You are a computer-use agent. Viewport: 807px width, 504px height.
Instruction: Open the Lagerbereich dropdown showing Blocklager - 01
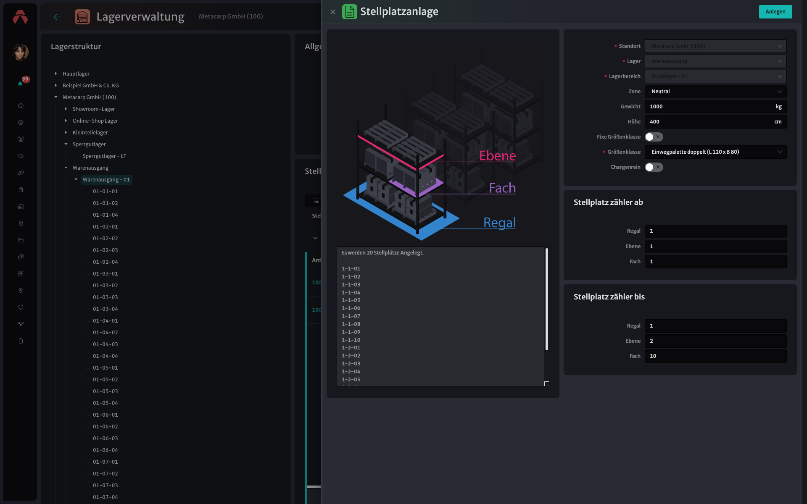click(715, 76)
